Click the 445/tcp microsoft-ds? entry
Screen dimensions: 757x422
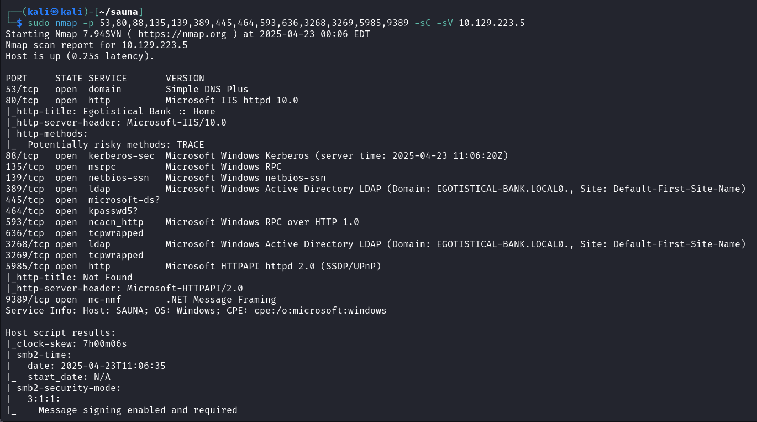[x=83, y=200]
